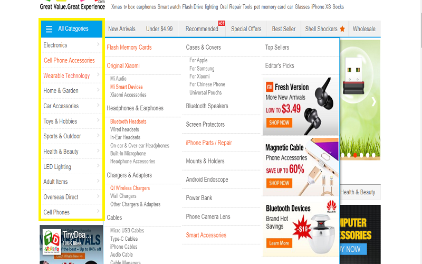Screen dimensions: 422x264
Task: Select Cell Phone Accessories in the sidebar
Action: tap(69, 60)
